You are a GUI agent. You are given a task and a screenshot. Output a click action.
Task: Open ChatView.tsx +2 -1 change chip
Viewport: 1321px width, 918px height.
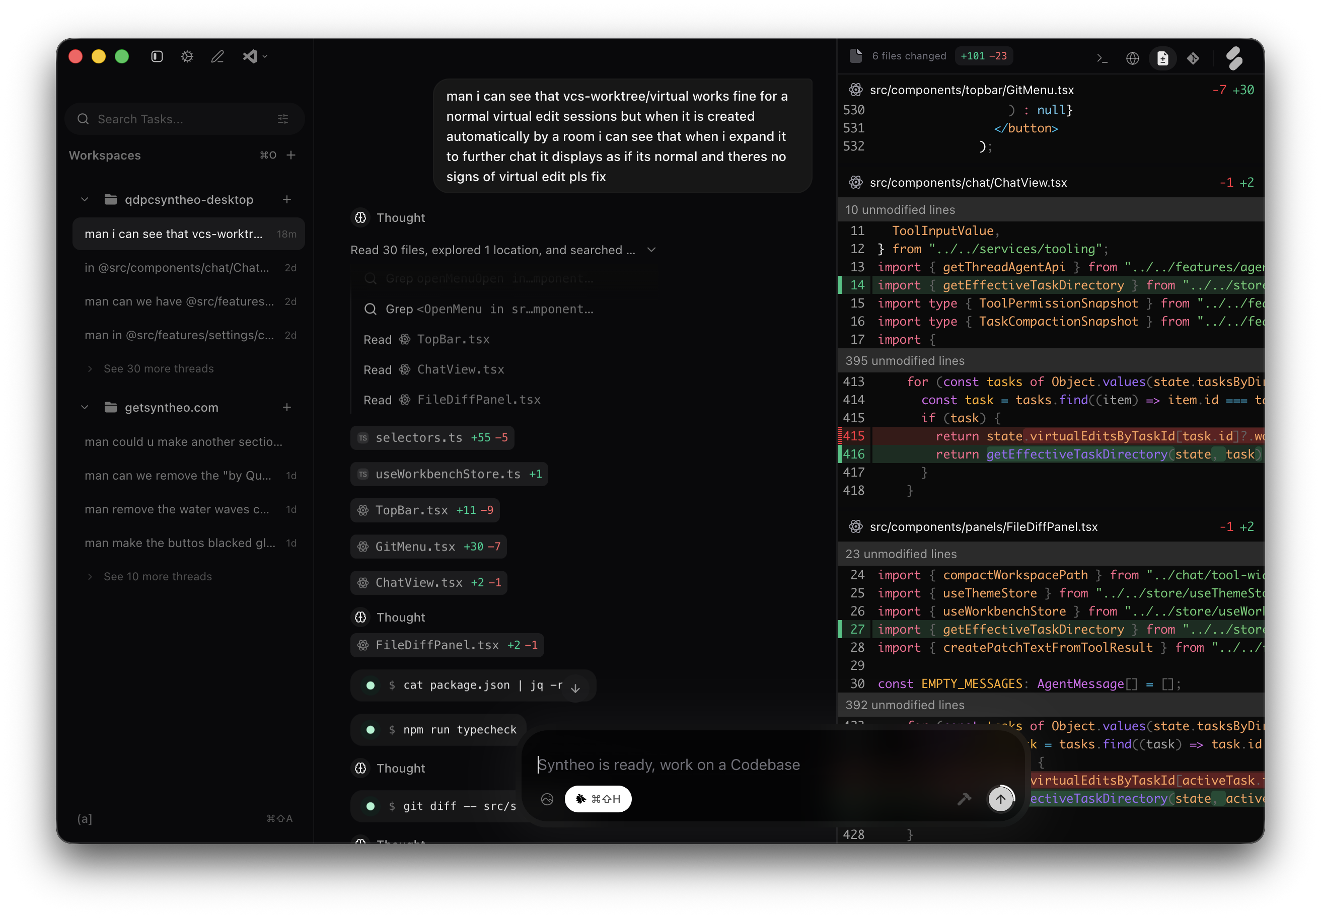point(428,583)
